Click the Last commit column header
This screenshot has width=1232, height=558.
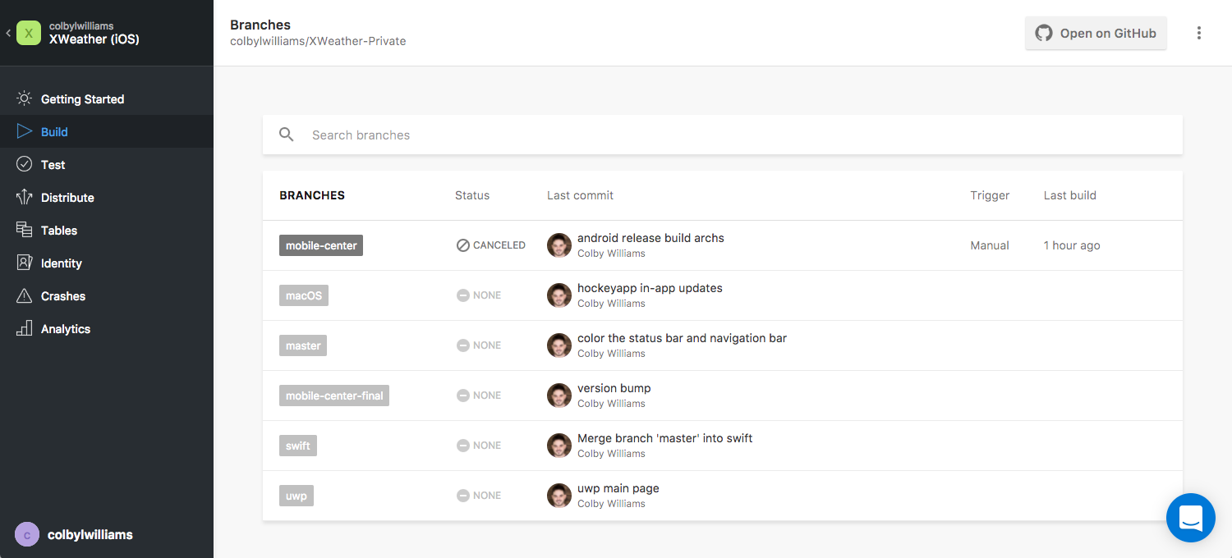(580, 195)
